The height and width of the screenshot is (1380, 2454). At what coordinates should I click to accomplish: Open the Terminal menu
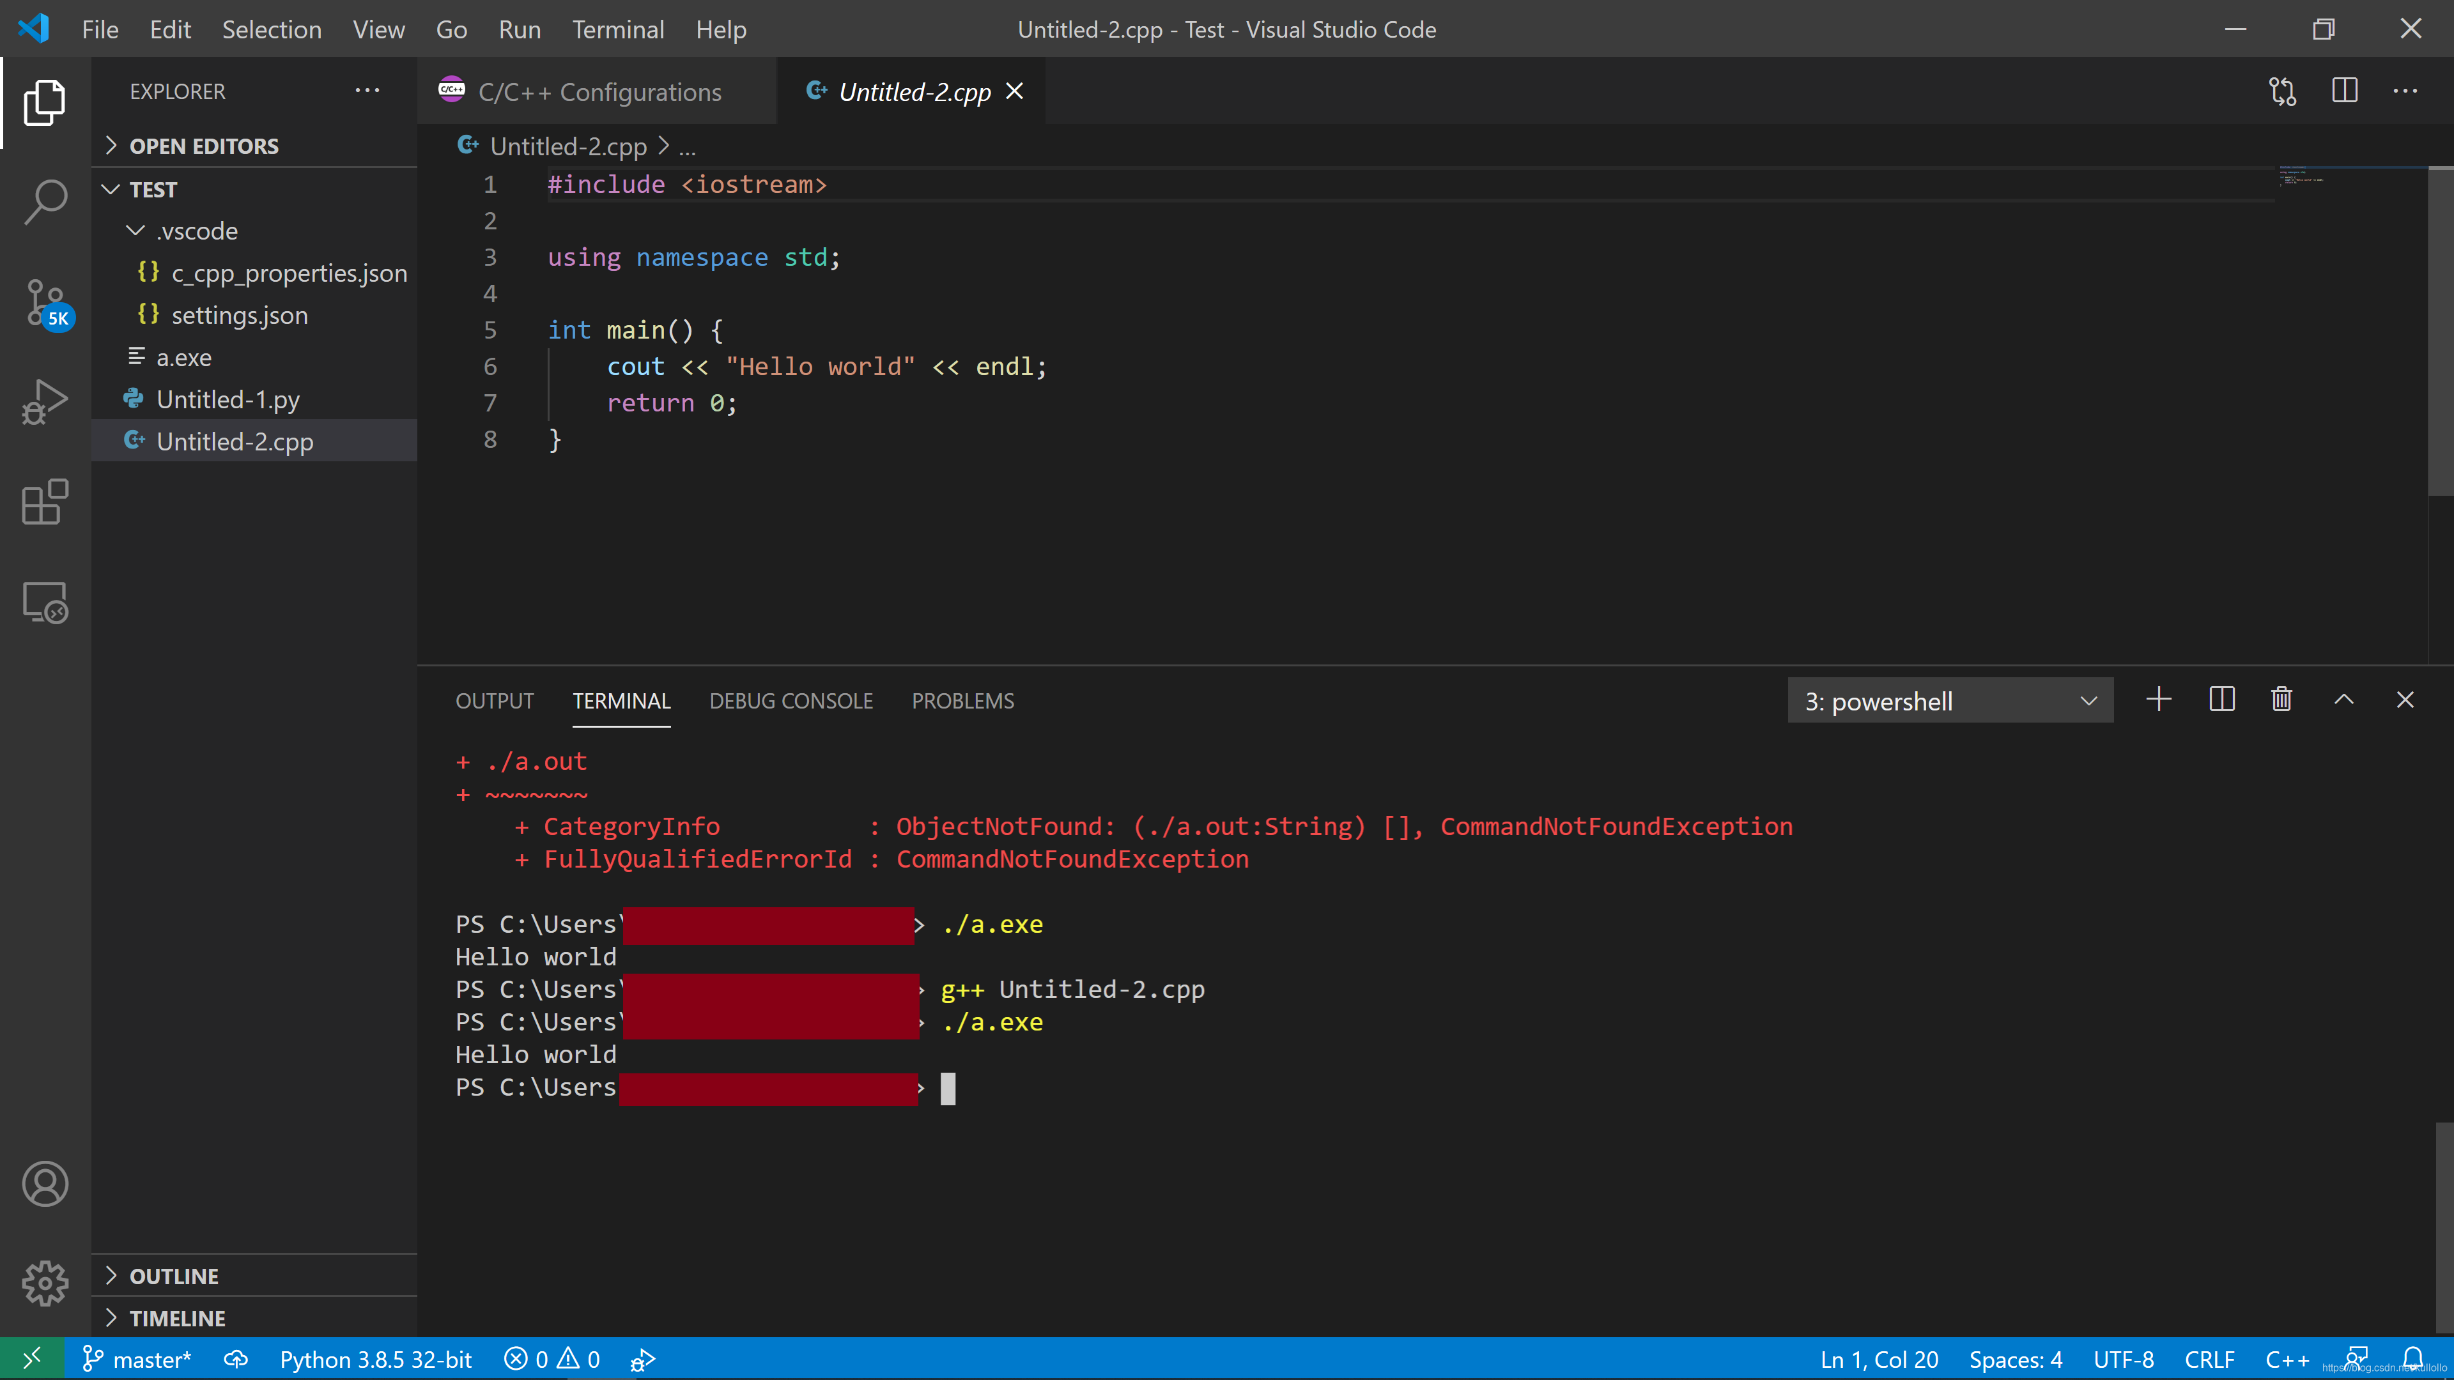(x=617, y=29)
